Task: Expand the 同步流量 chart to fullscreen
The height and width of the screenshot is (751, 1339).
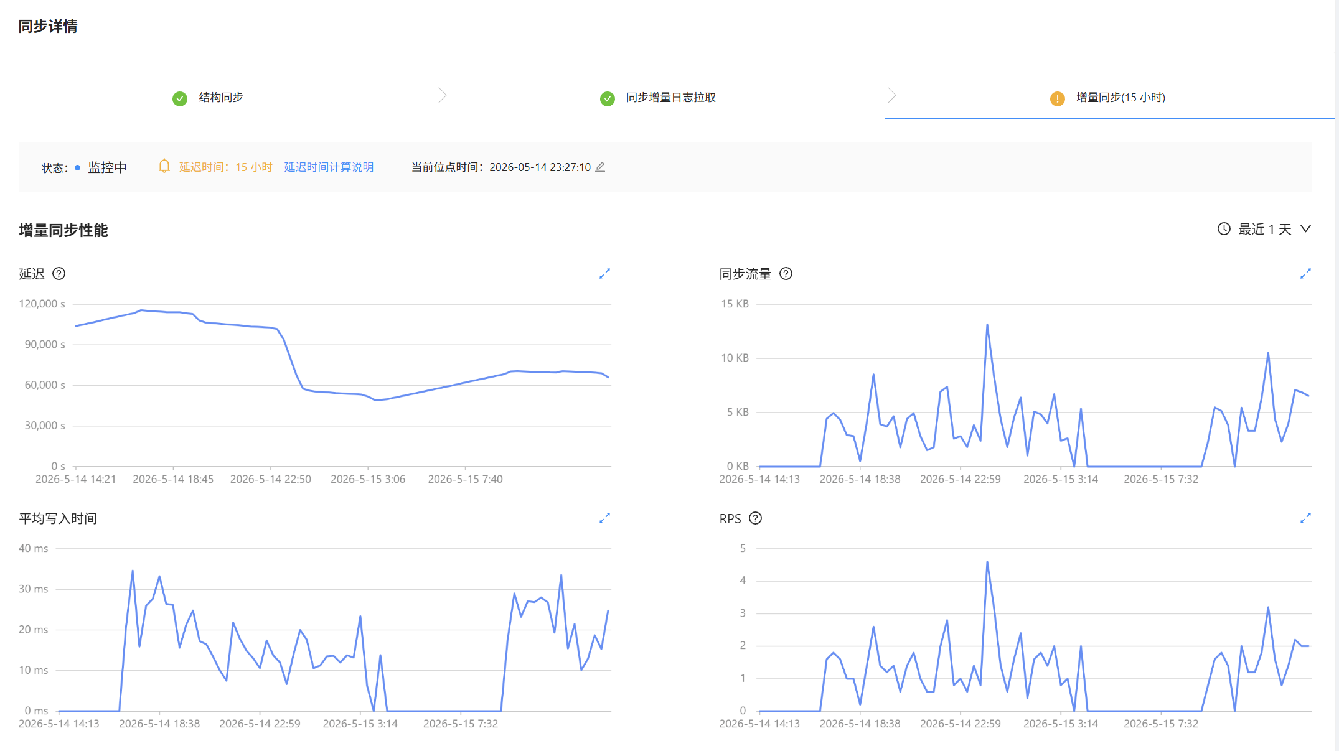Action: pos(1305,274)
